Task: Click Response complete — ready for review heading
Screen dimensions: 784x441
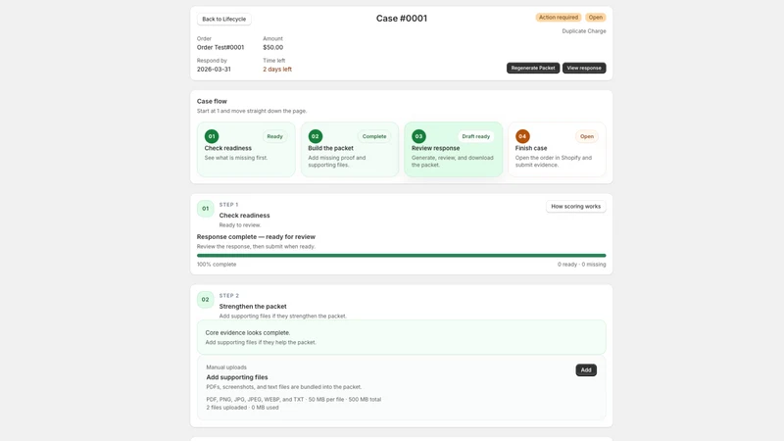Action: pyautogui.click(x=256, y=237)
